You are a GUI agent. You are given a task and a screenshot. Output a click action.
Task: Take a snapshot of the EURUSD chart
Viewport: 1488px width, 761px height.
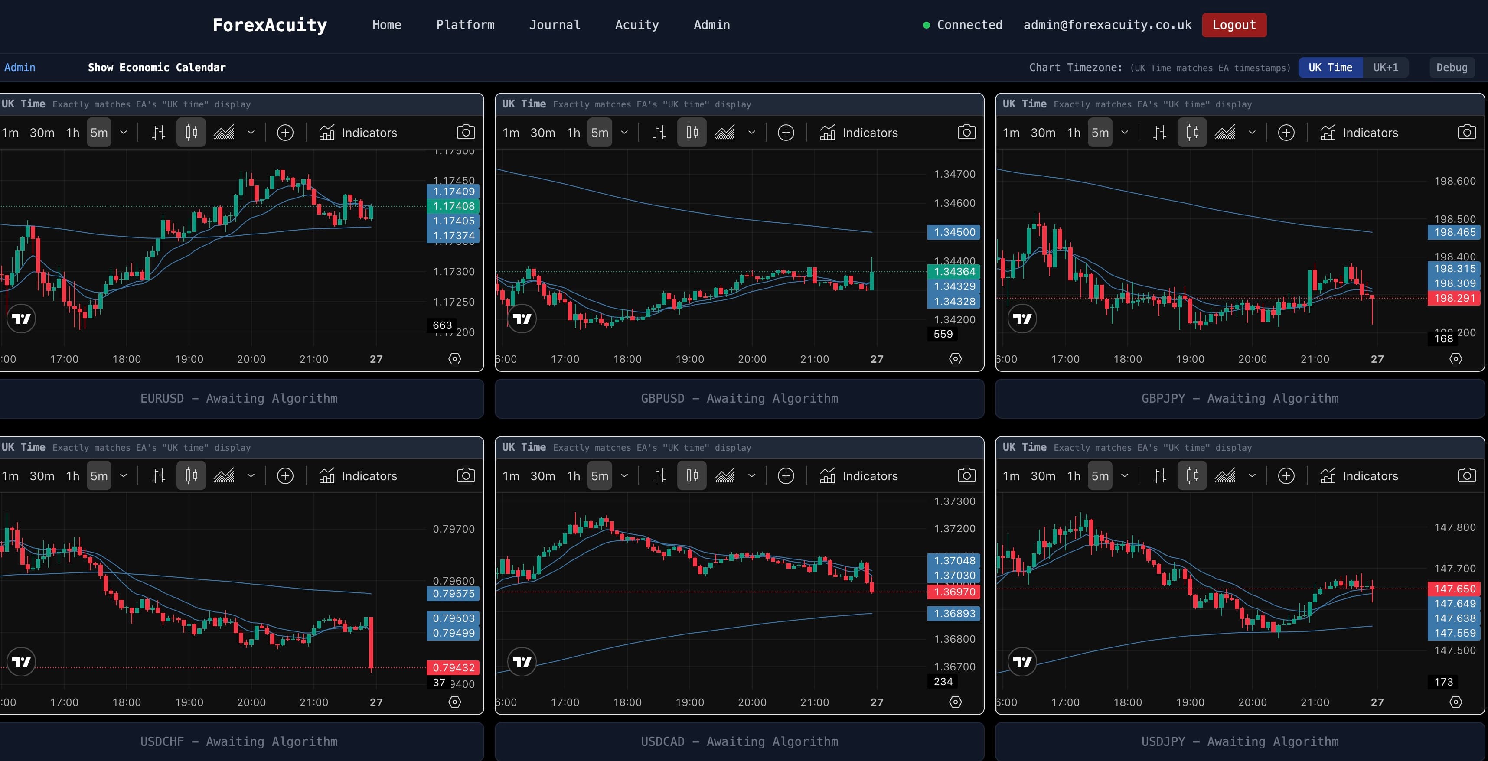coord(466,132)
